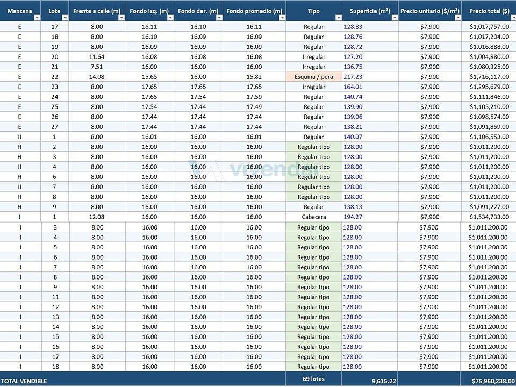Select total price $1,295,679.00
Image resolution: width=516 pixels, height=387 pixels.
tap(489, 87)
